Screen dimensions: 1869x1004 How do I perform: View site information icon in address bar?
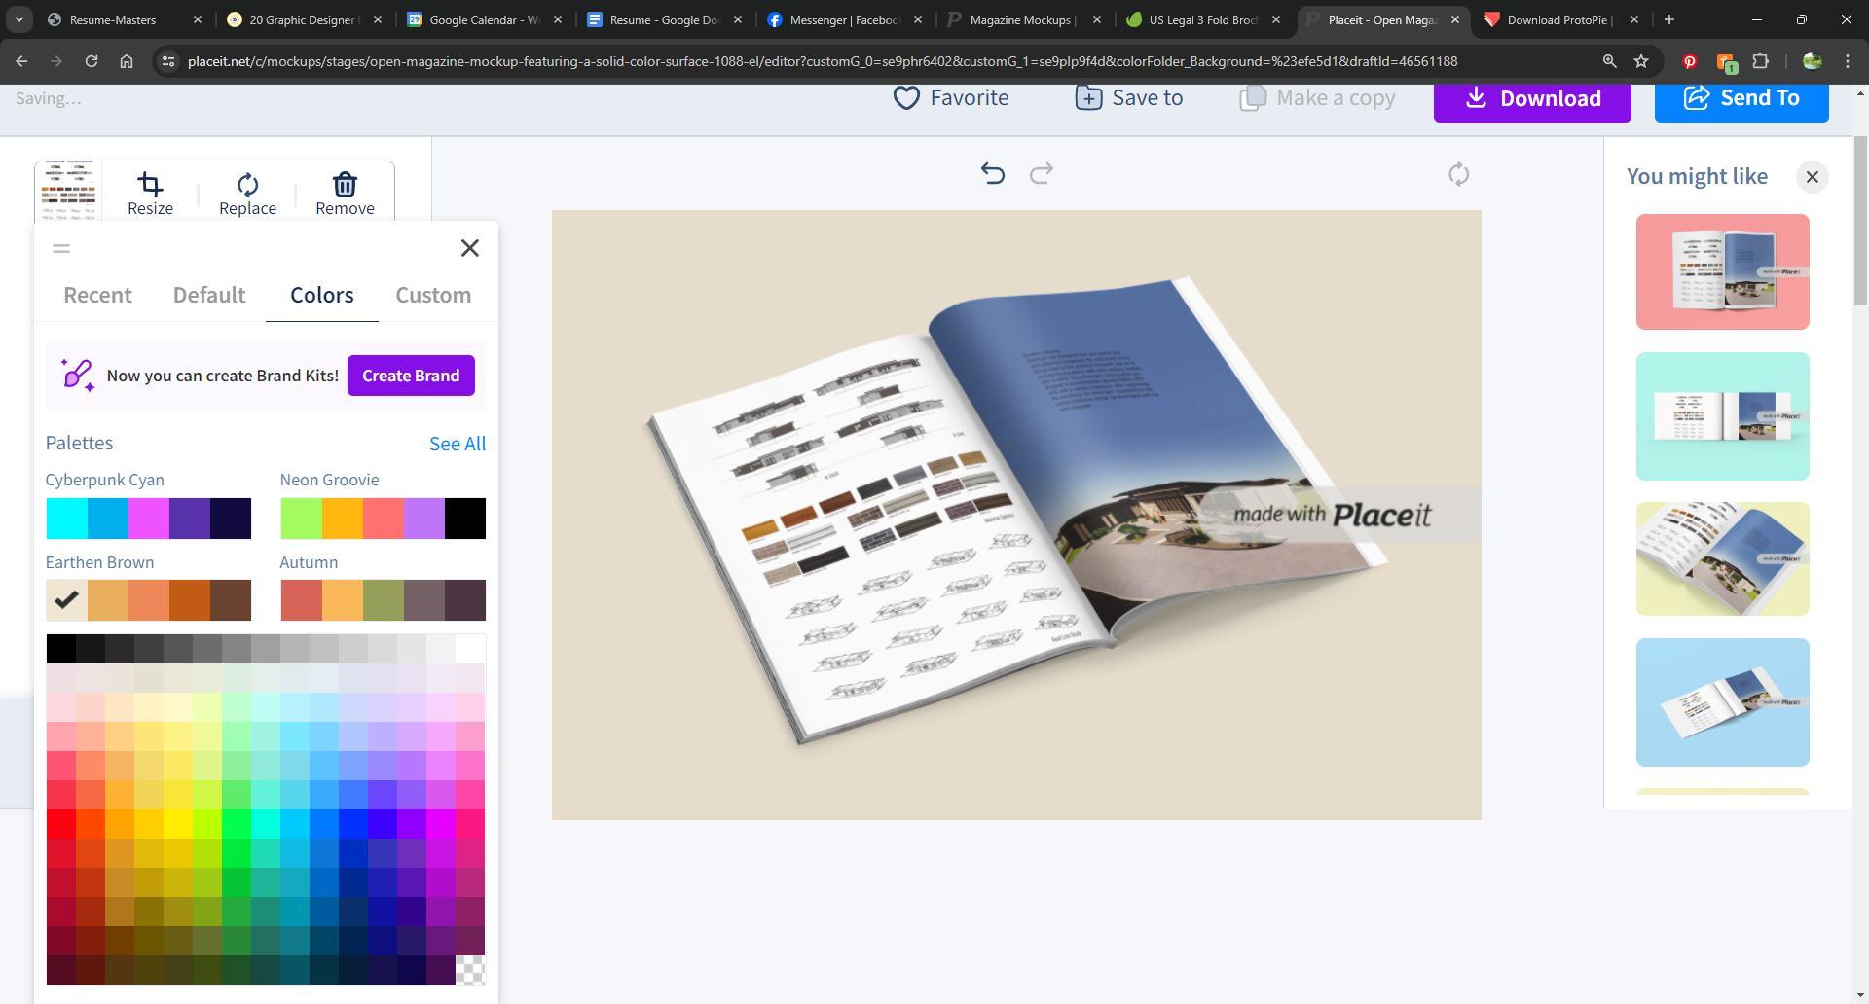168,61
